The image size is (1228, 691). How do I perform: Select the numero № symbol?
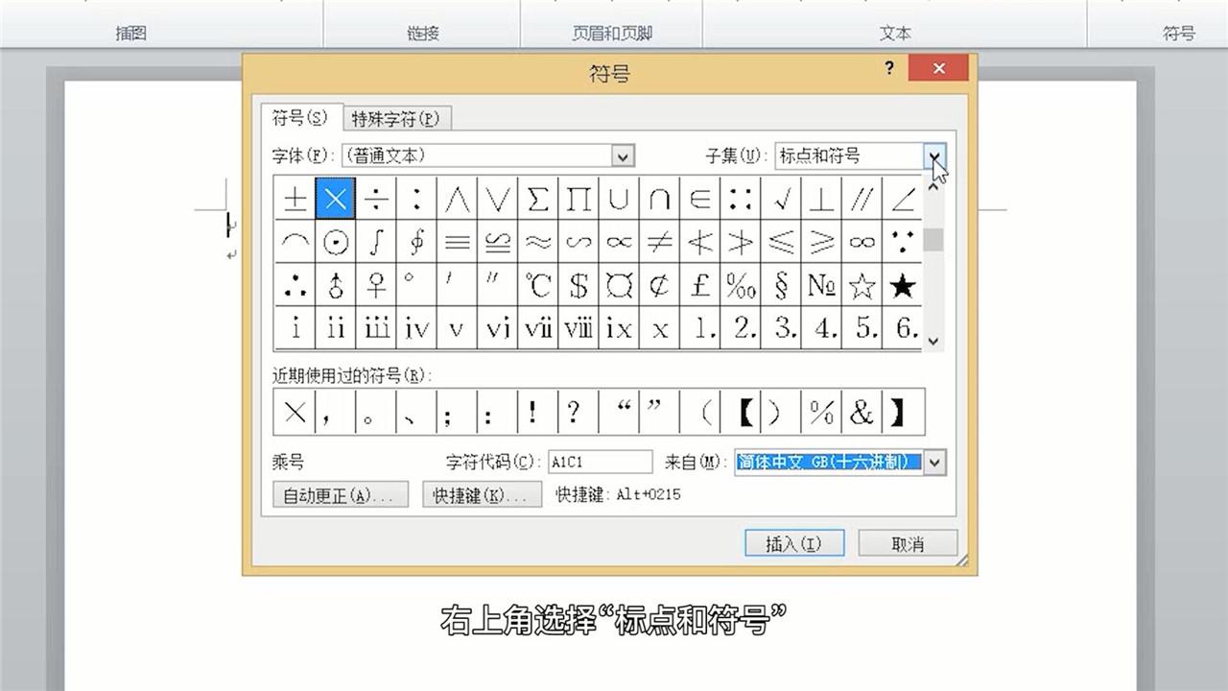coord(821,285)
